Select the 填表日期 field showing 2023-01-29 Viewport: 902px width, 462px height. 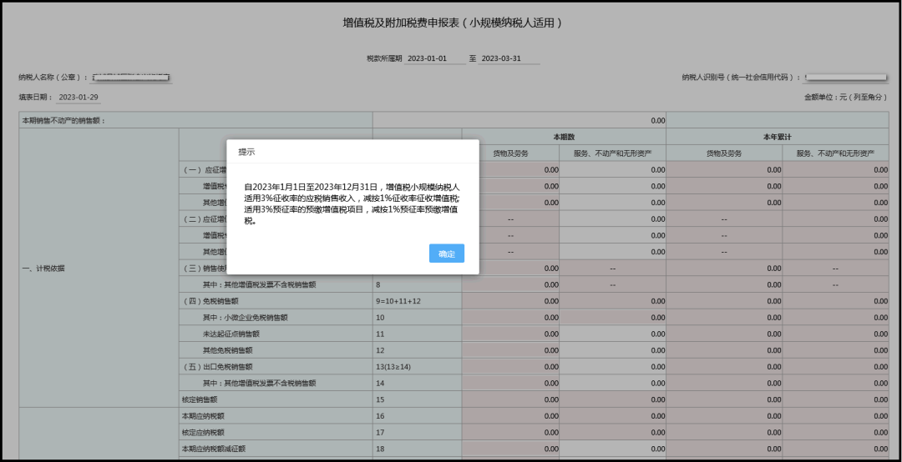79,97
